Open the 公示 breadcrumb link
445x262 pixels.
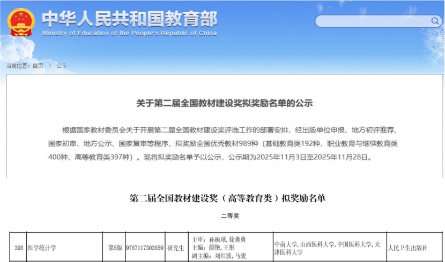pyautogui.click(x=62, y=66)
